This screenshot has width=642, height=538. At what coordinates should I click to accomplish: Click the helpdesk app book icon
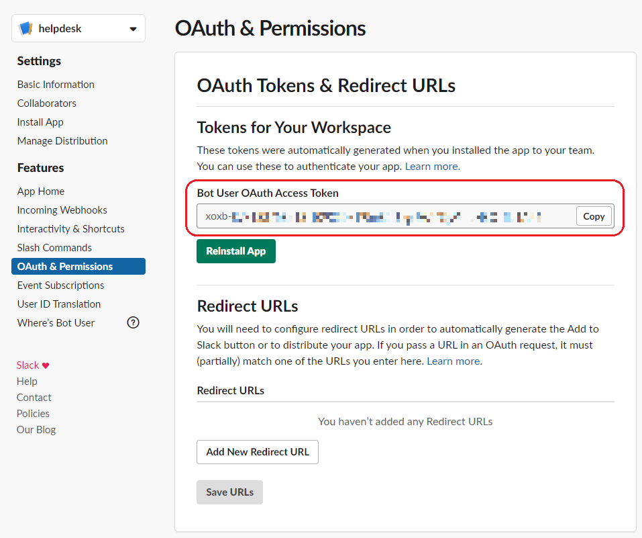(x=26, y=28)
